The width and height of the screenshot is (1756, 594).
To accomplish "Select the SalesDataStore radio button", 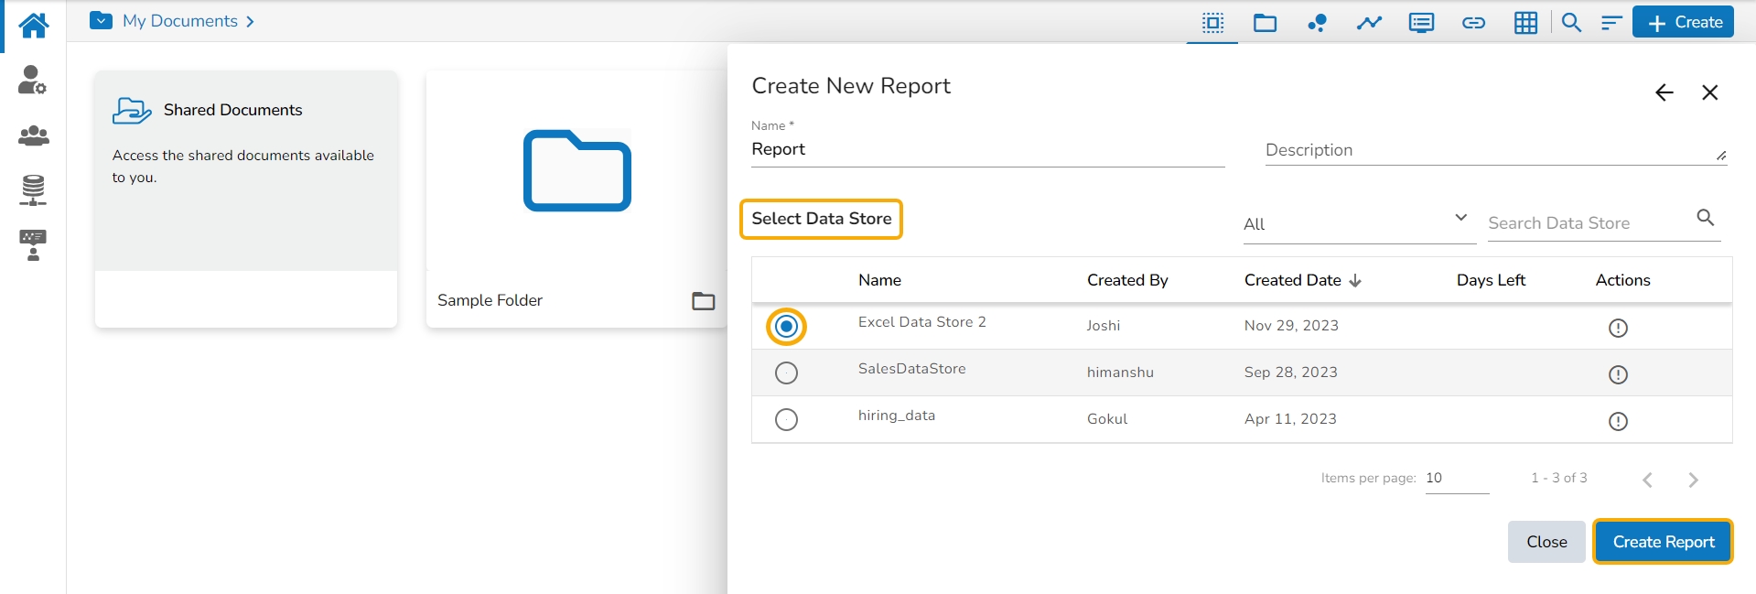I will [786, 373].
